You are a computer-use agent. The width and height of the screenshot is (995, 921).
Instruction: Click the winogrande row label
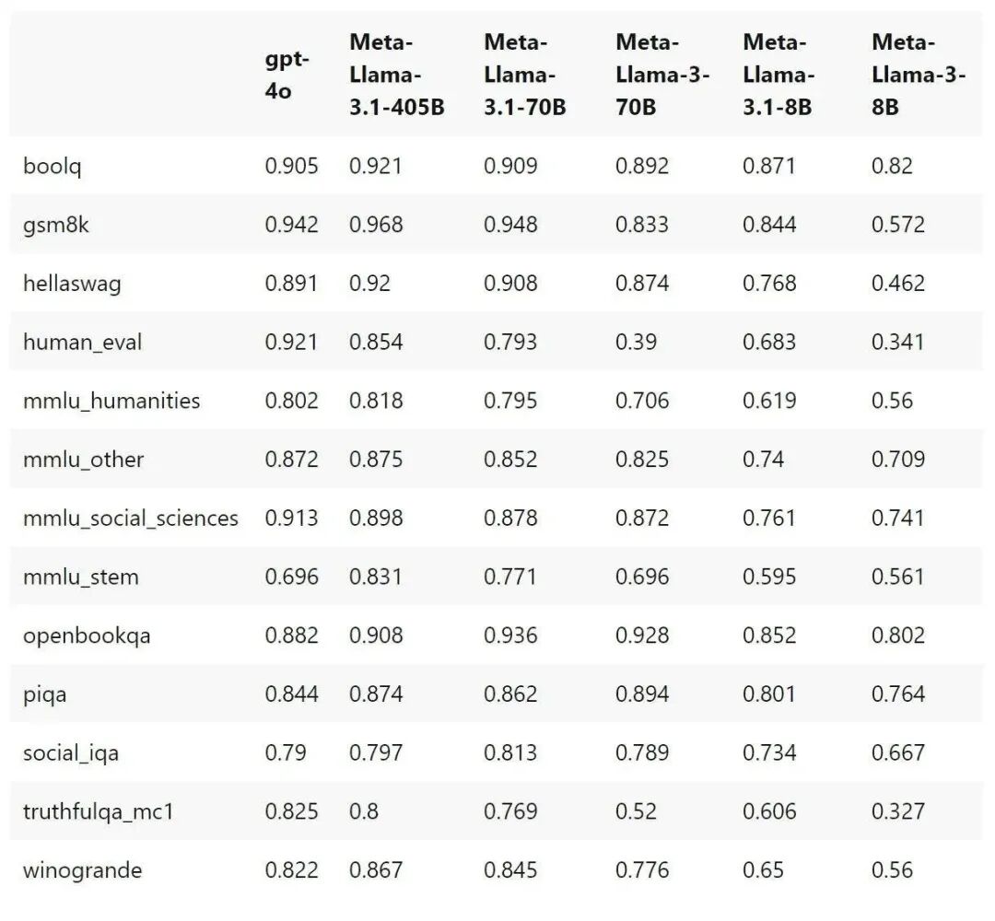[83, 870]
